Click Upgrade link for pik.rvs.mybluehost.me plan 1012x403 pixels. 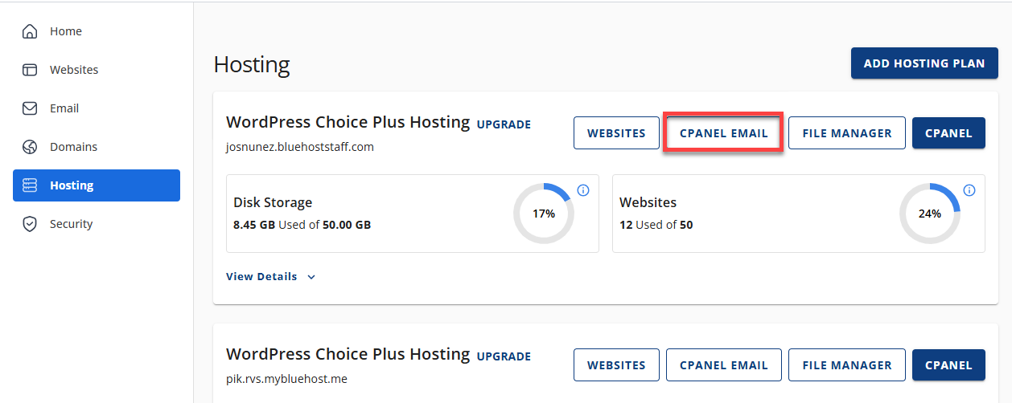tap(504, 356)
